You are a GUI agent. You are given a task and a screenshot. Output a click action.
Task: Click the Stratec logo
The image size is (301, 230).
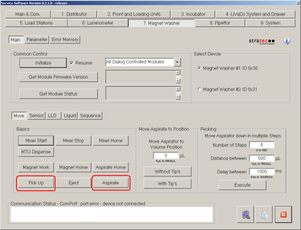[262, 41]
